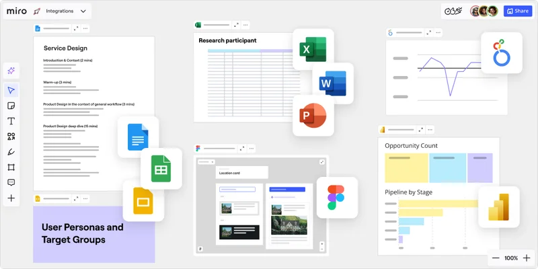This screenshot has width=538, height=269.
Task: Open more options for Figma embed widget
Action: (x=252, y=149)
